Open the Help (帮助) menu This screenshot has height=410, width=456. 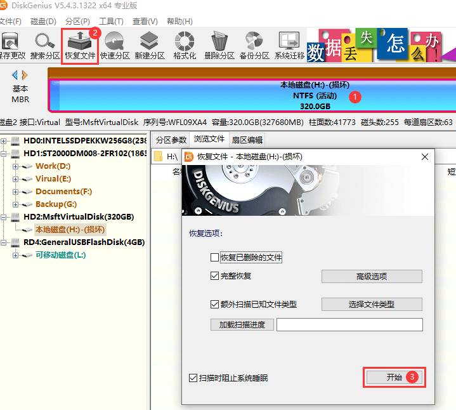179,21
